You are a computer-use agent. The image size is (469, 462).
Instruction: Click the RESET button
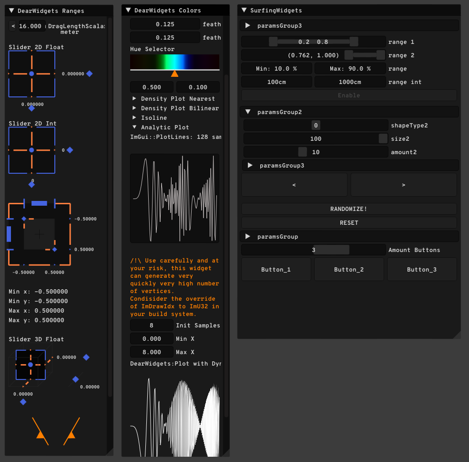click(x=349, y=222)
